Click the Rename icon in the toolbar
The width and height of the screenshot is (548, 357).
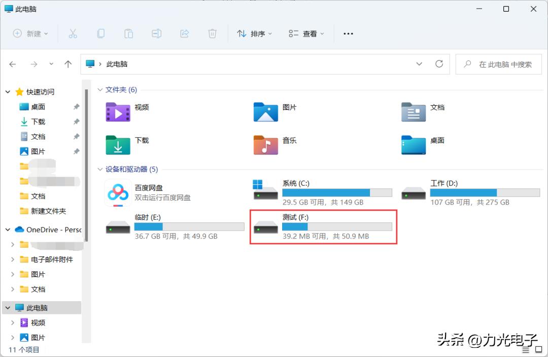[156, 34]
